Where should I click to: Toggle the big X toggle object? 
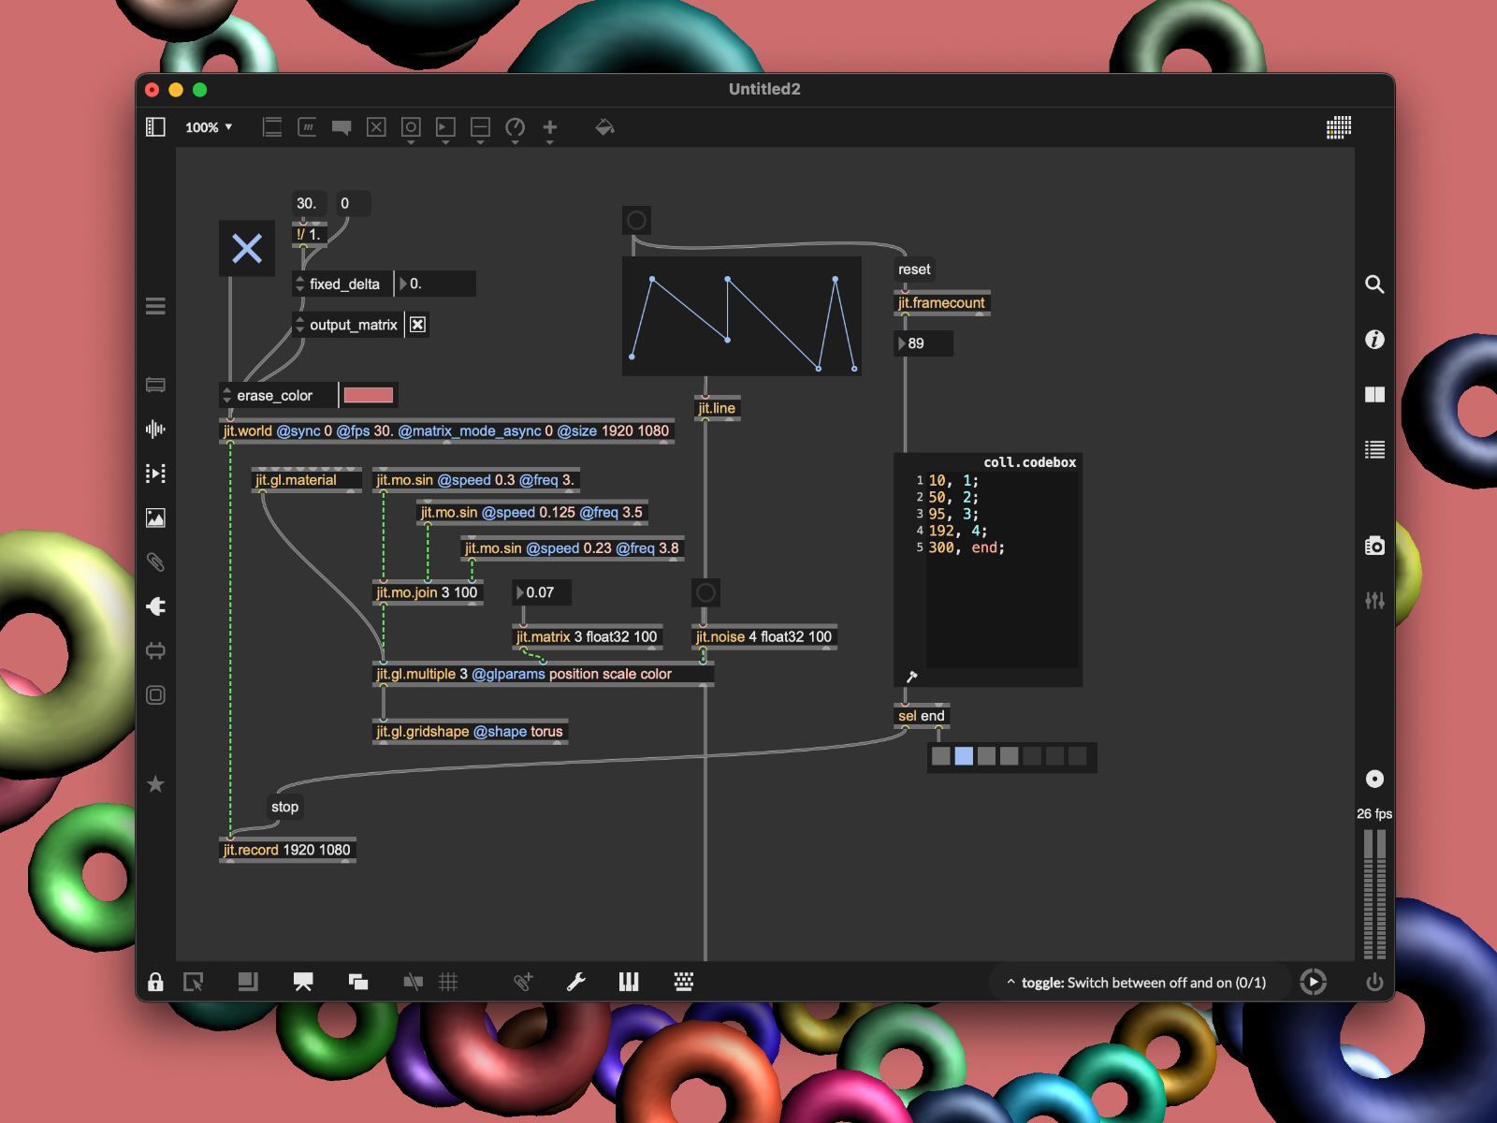(x=247, y=248)
